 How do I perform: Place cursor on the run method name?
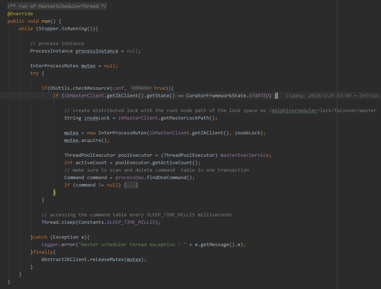[x=46, y=21]
